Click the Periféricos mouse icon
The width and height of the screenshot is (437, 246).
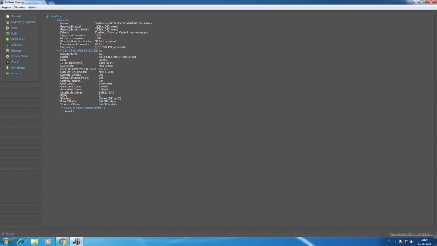[x=7, y=68]
